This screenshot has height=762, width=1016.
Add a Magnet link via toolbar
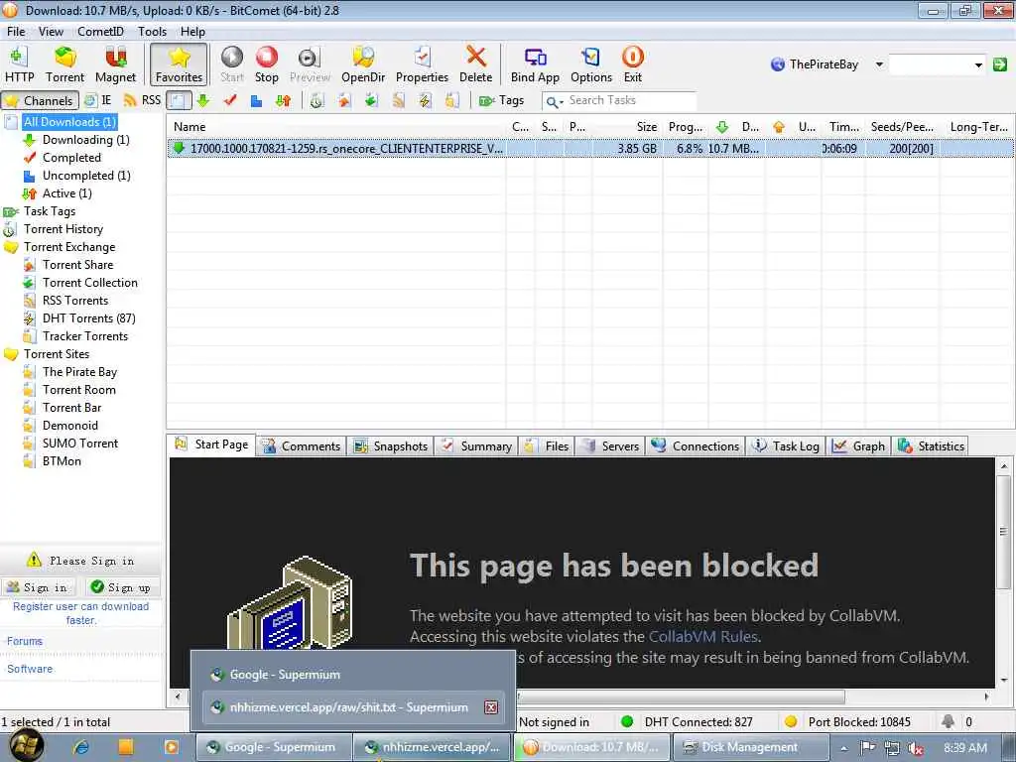point(115,64)
